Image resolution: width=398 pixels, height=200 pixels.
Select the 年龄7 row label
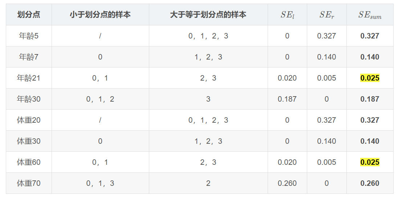coord(29,57)
